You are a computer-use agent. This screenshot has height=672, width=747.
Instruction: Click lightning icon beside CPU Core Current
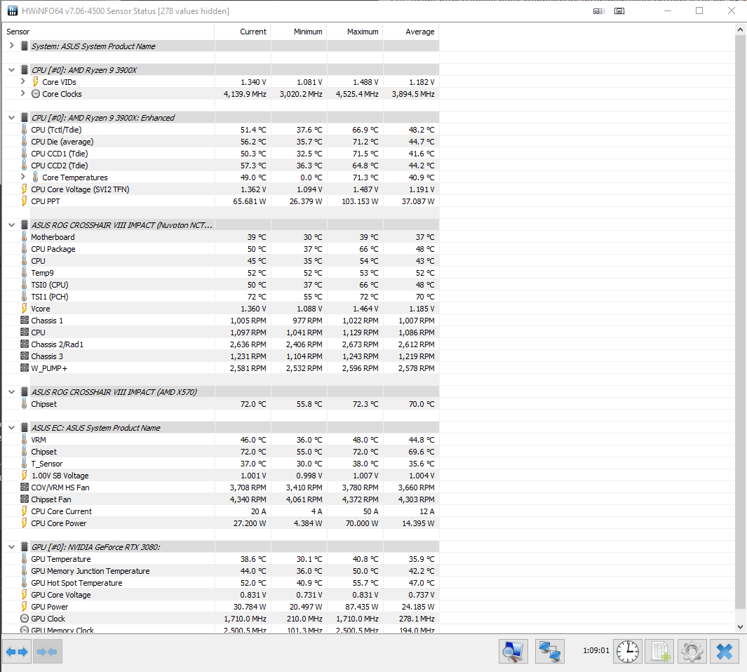pyautogui.click(x=25, y=511)
